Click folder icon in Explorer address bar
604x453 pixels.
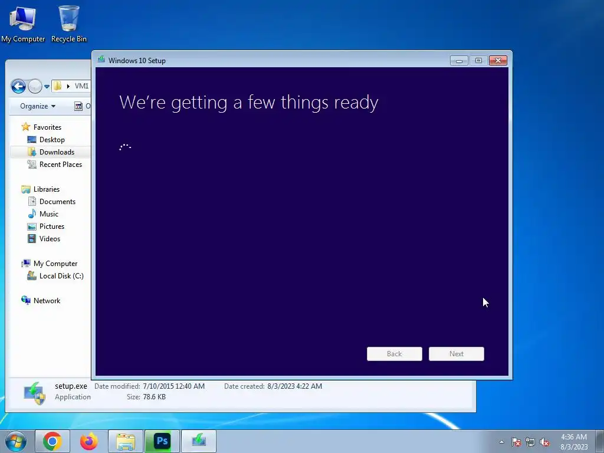click(x=57, y=86)
